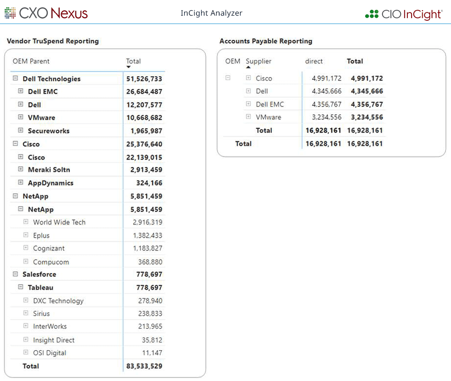Expand the DXC Technology row
Viewport: 451px width, 381px height.
[26, 300]
